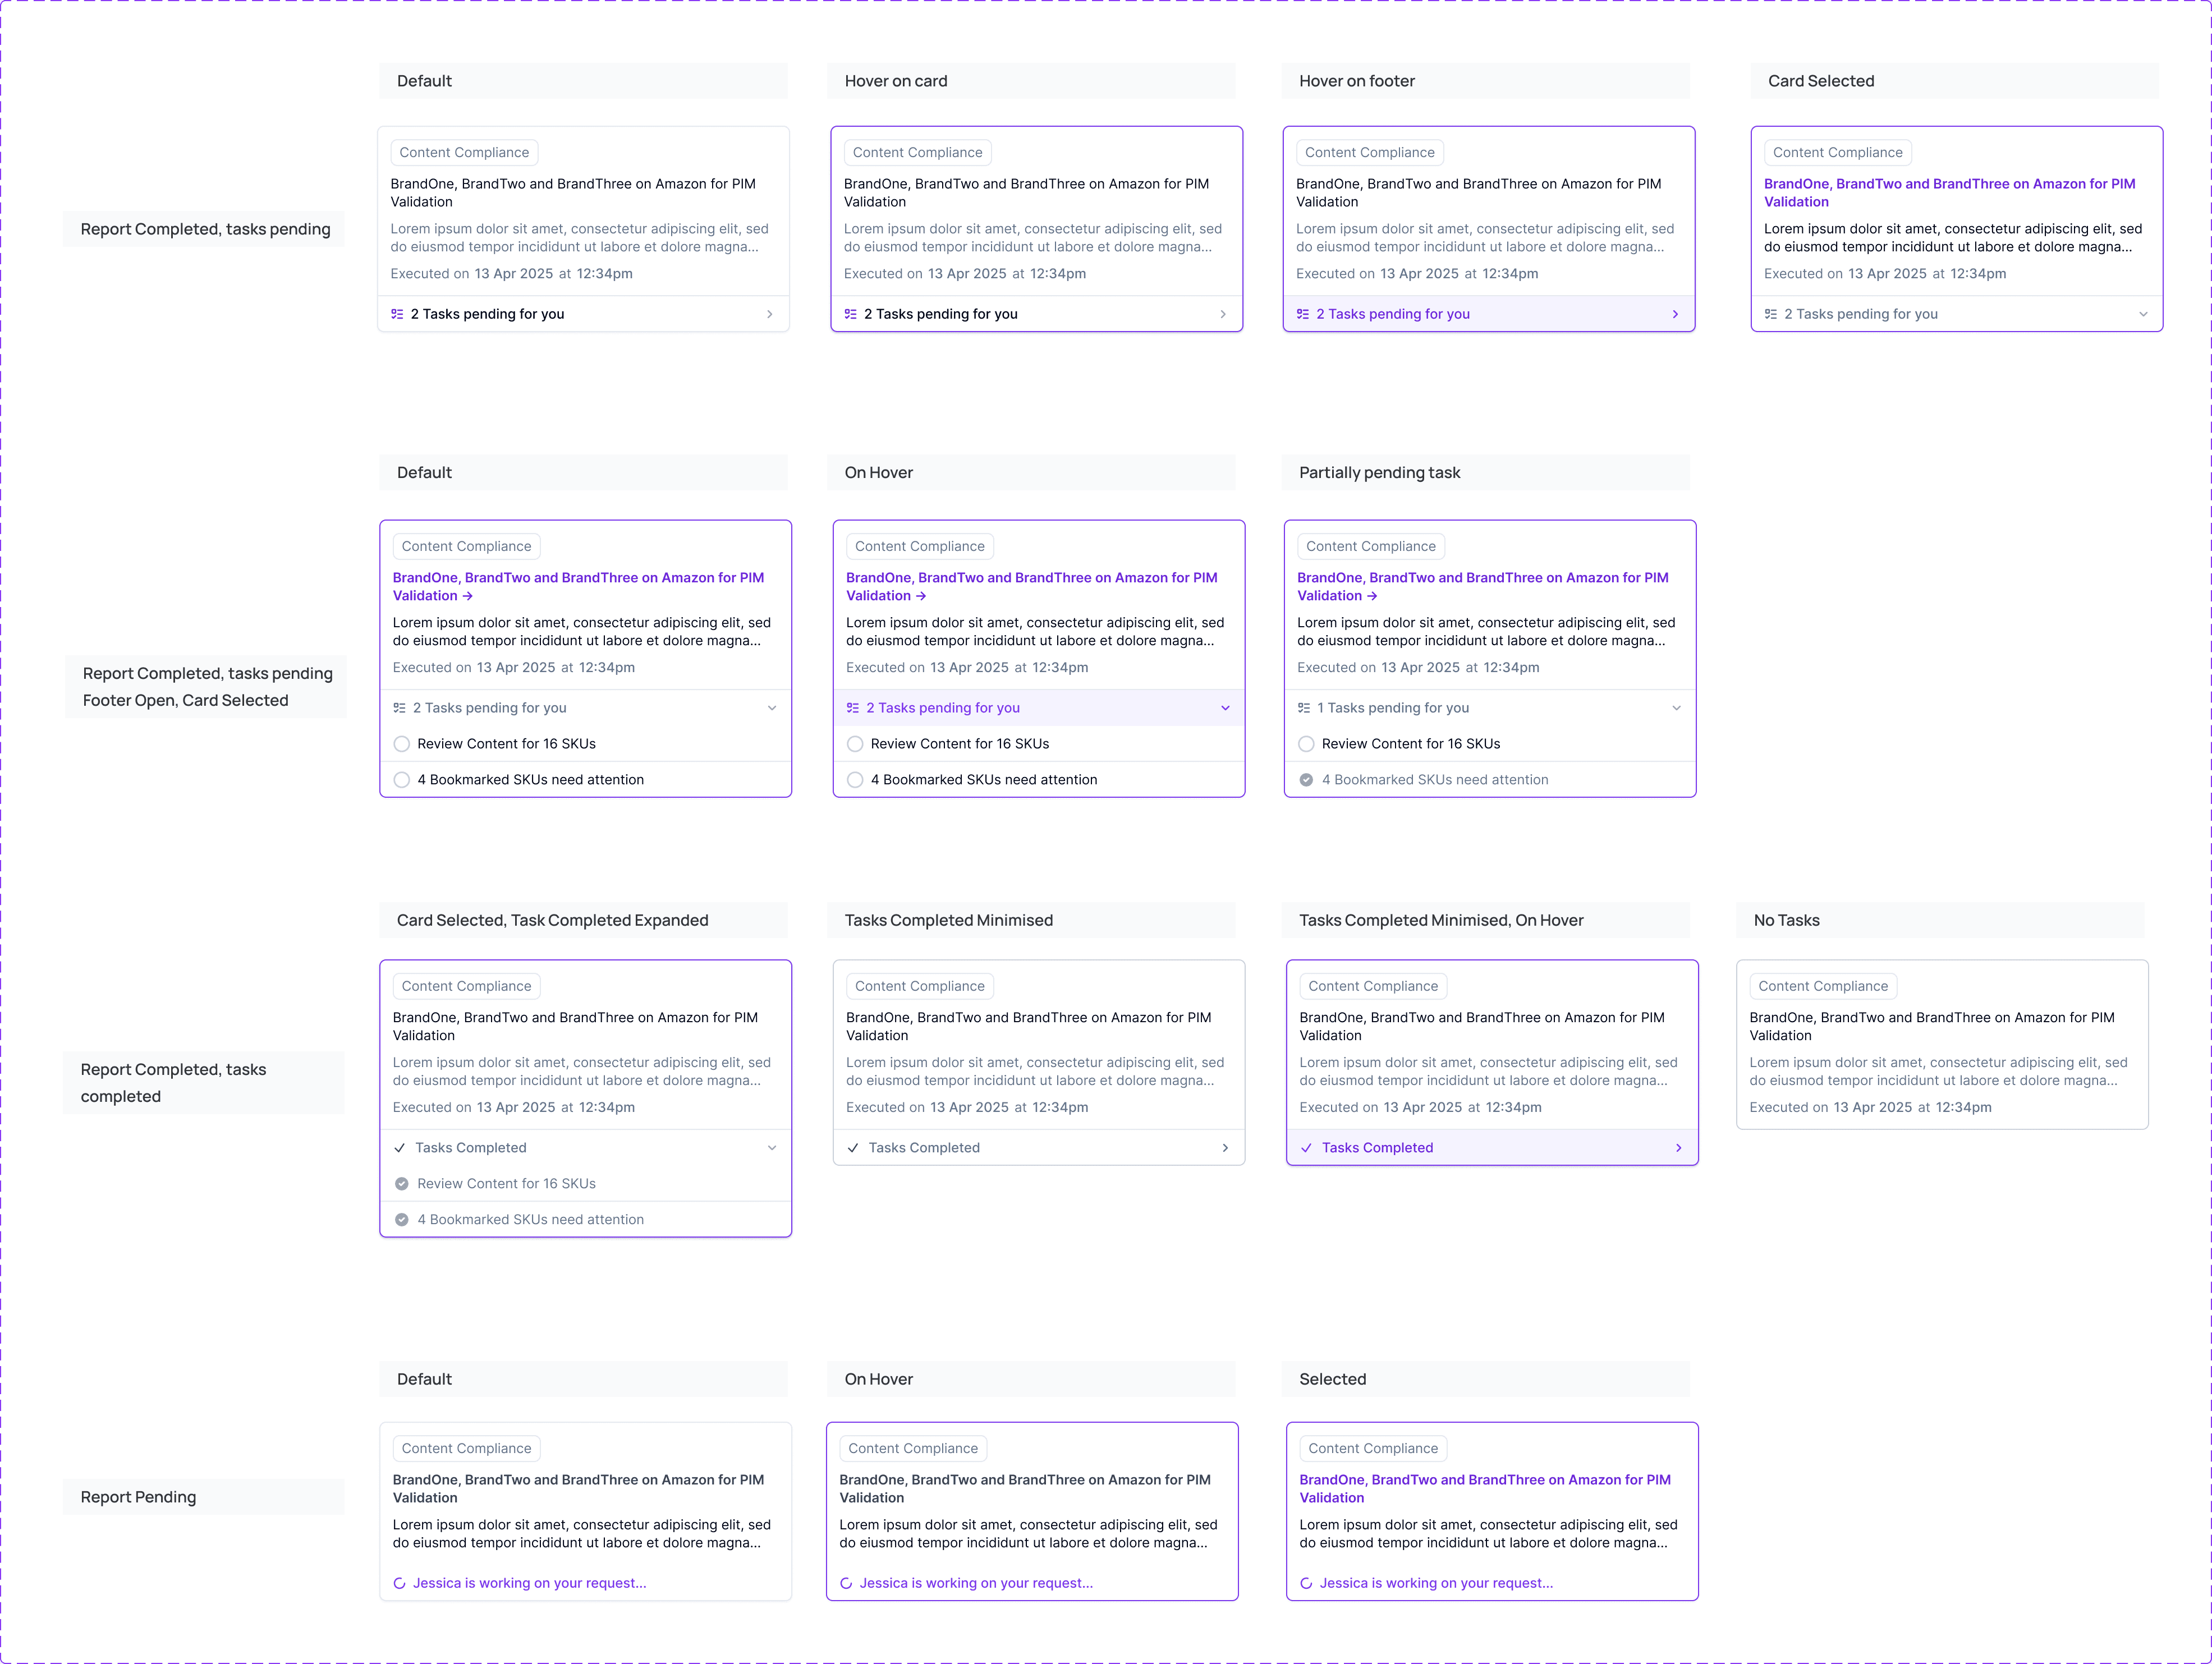Click spinner icon in 'Report Pending' Default card
Image resolution: width=2212 pixels, height=1664 pixels.
(x=400, y=1583)
